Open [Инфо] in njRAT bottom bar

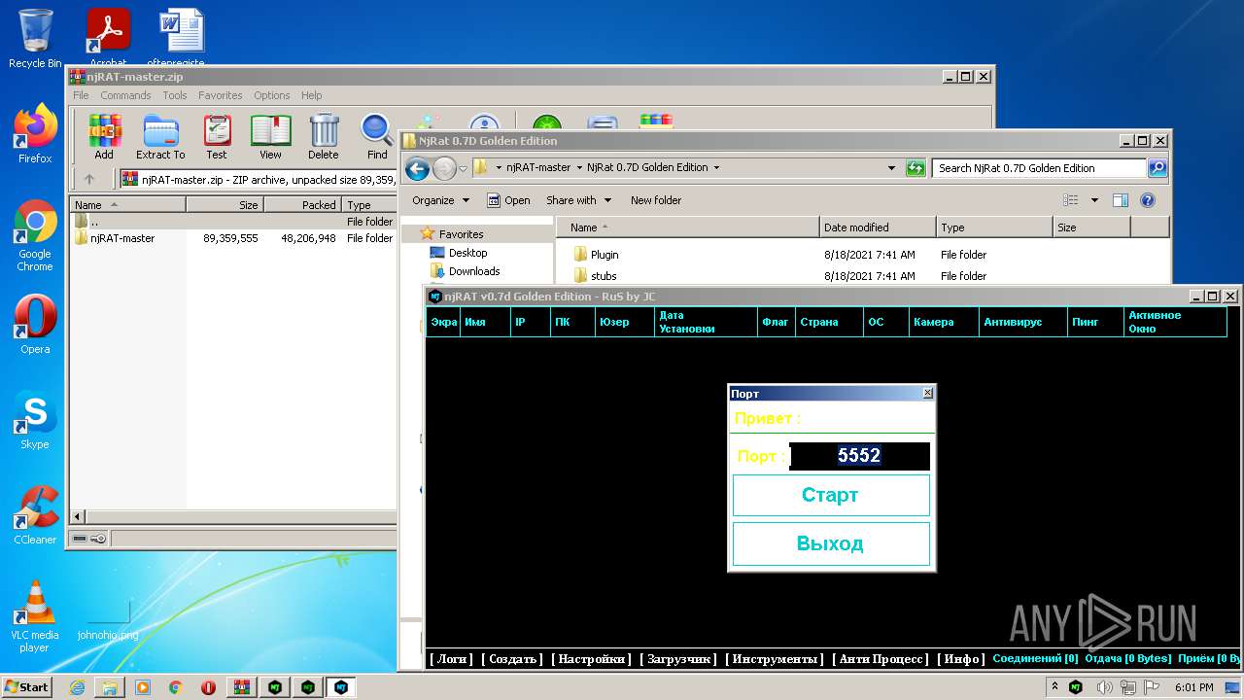coord(961,659)
